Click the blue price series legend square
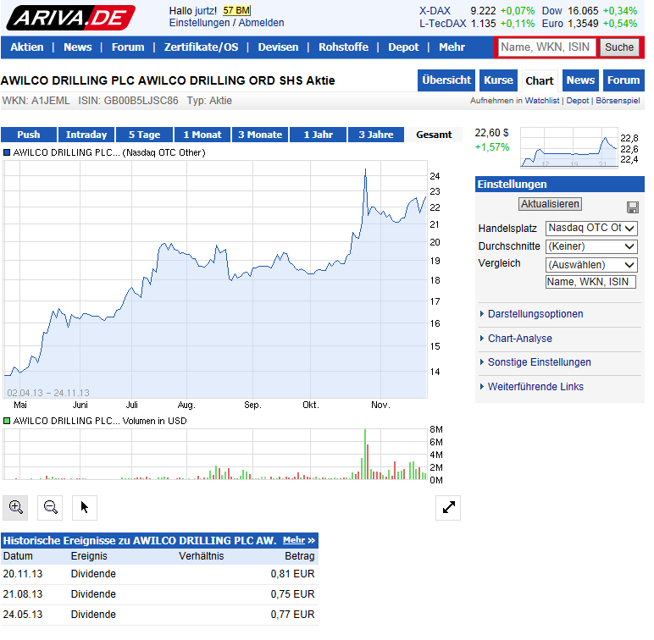The width and height of the screenshot is (654, 640). click(x=7, y=154)
